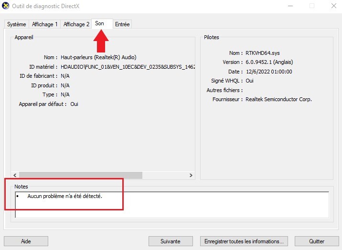The height and width of the screenshot is (250, 342).
Task: Click Realtek Semiconductor Corp. provider text
Action: click(x=278, y=99)
